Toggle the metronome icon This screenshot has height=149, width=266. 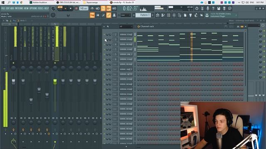92,8
